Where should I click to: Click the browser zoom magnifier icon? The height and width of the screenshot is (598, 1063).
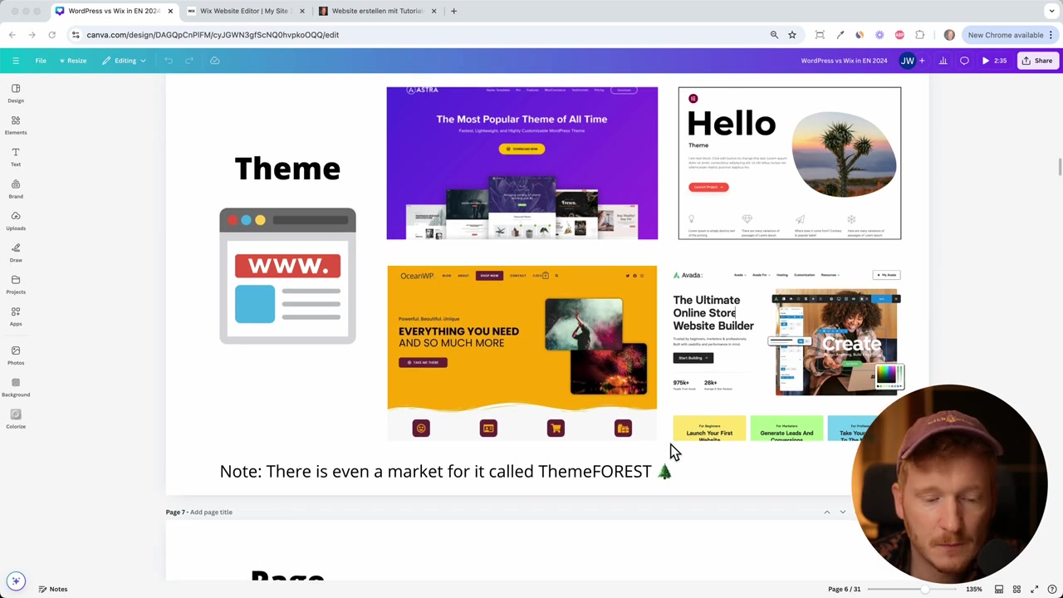pos(774,35)
